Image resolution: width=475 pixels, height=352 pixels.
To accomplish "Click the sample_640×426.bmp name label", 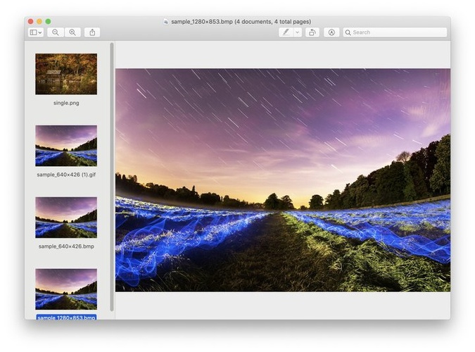I will point(66,246).
